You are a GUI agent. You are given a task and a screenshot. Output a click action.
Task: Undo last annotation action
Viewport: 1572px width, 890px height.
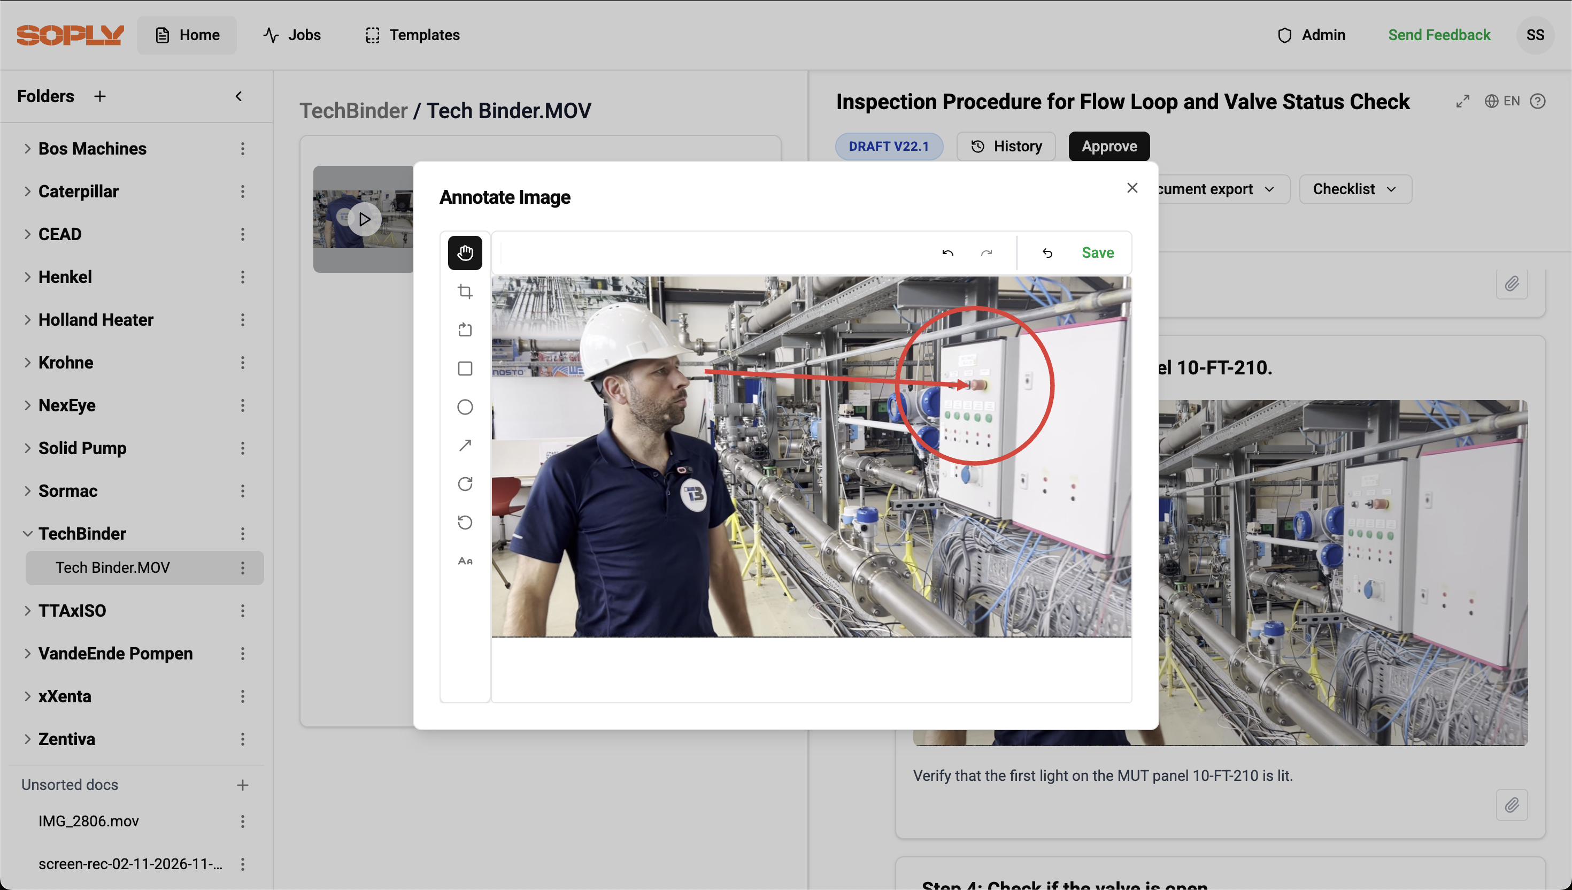947,253
